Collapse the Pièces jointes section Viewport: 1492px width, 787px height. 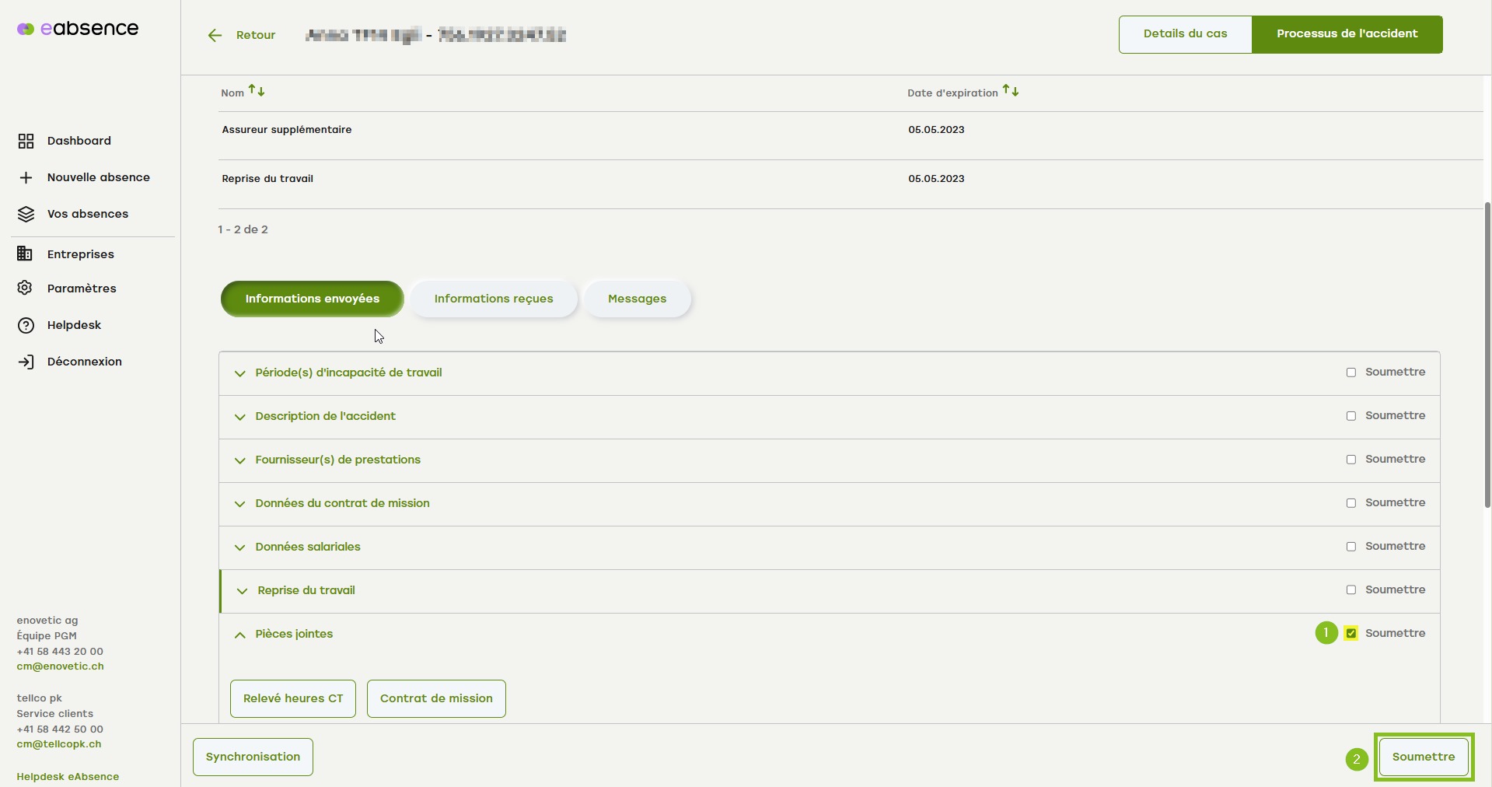240,635
